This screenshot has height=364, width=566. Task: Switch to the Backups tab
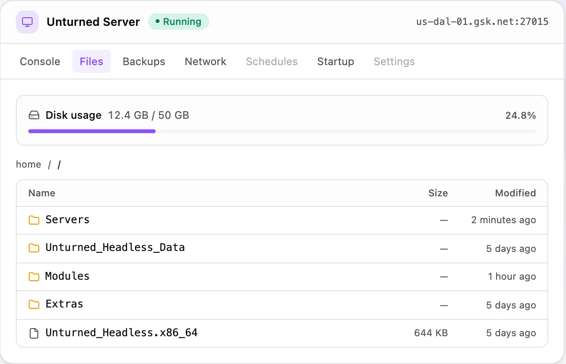144,61
